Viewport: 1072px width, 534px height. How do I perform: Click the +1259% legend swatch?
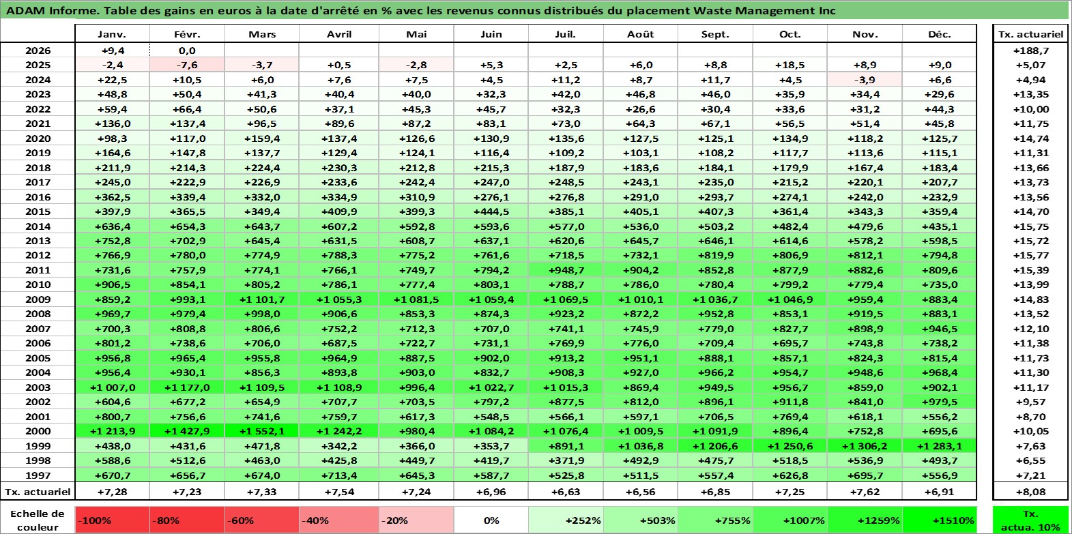coord(865,520)
